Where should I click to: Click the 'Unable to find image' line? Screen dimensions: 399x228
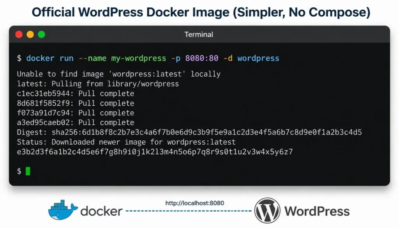pyautogui.click(x=119, y=74)
